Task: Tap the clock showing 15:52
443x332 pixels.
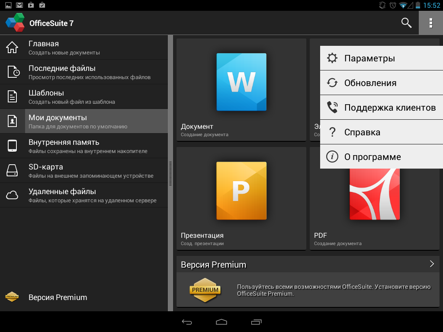Action: [x=432, y=5]
